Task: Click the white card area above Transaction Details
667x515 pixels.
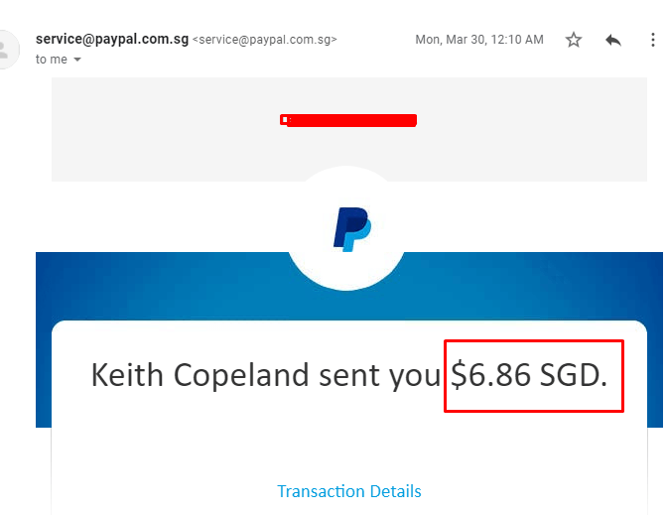Action: tap(349, 442)
